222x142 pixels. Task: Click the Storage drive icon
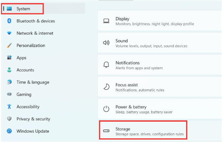pos(106,131)
